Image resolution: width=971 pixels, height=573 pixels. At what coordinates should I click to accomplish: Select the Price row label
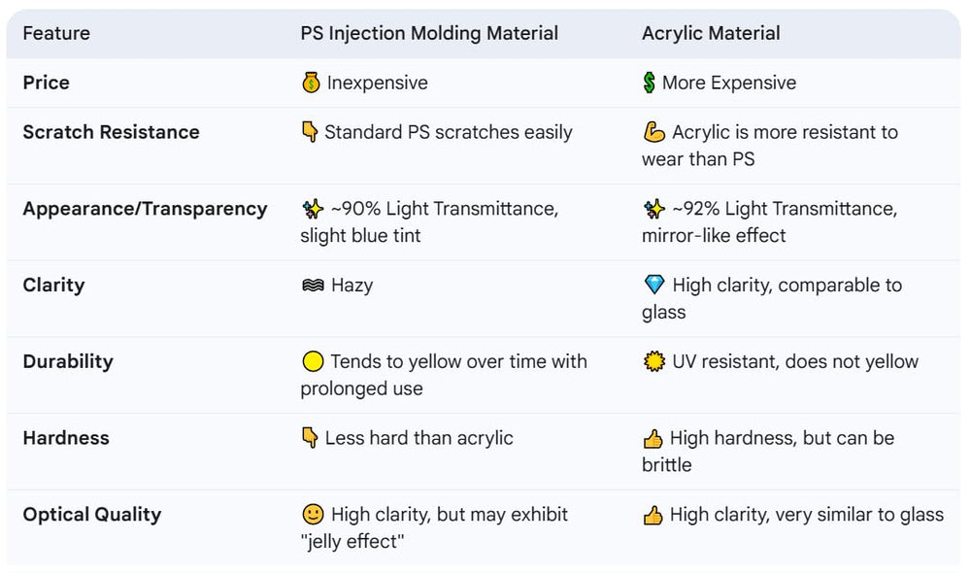tap(46, 83)
